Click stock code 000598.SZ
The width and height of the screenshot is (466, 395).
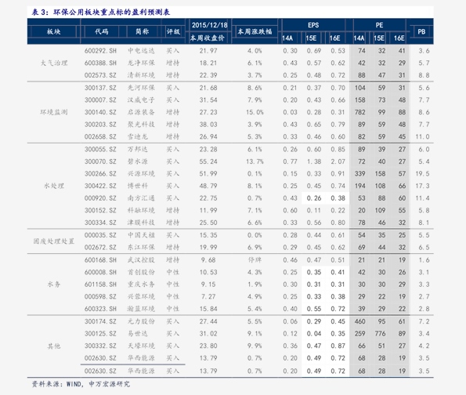coord(100,296)
